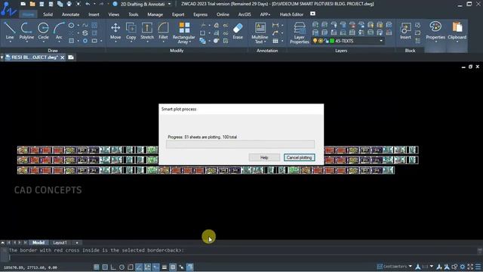This screenshot has width=483, height=272.
Task: Open the Express ribbon tab
Action: pos(200,14)
